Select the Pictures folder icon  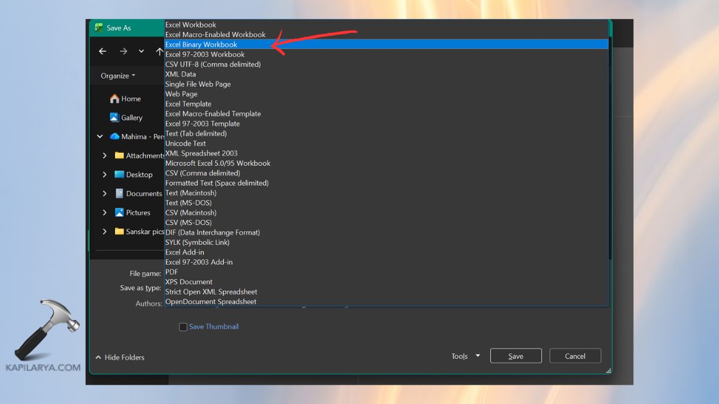119,212
